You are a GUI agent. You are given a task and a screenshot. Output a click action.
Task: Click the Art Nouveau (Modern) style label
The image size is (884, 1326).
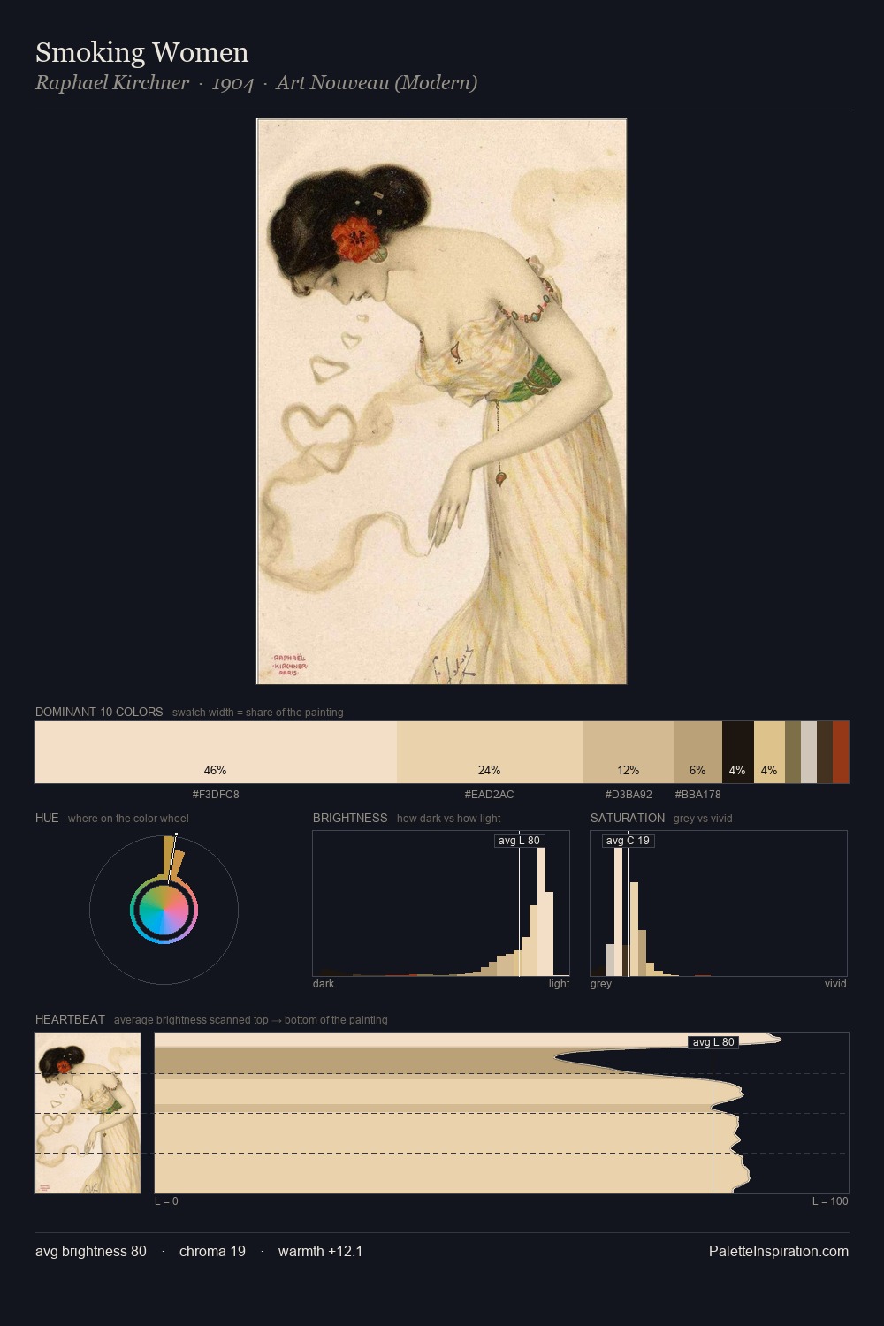click(377, 83)
